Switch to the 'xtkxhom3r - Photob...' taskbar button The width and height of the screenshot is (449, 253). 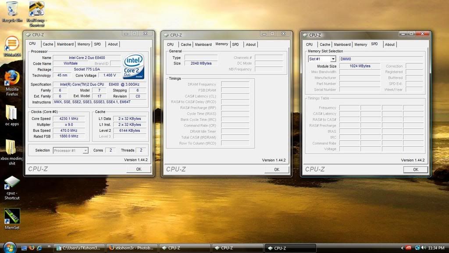coord(132,248)
